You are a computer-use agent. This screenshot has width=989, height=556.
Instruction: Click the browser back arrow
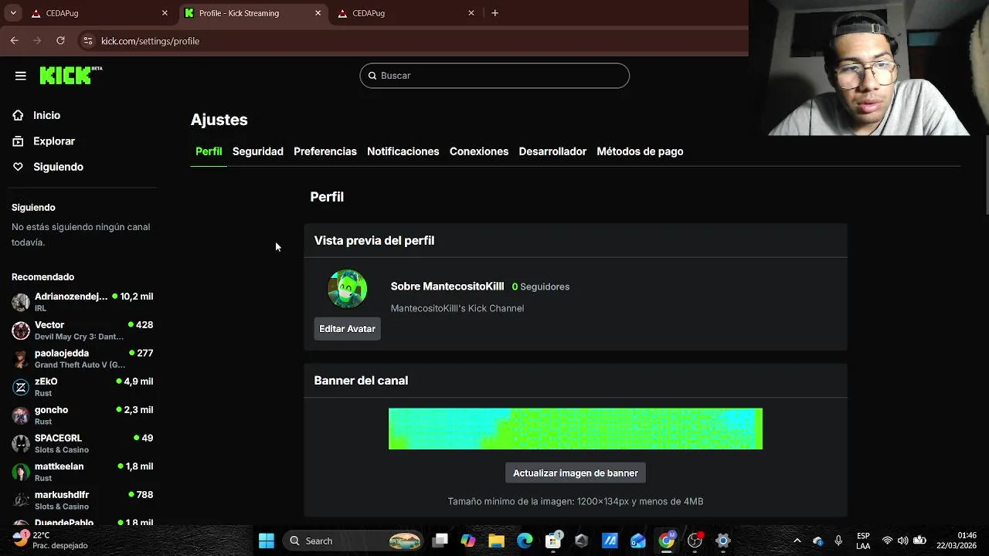pyautogui.click(x=14, y=41)
